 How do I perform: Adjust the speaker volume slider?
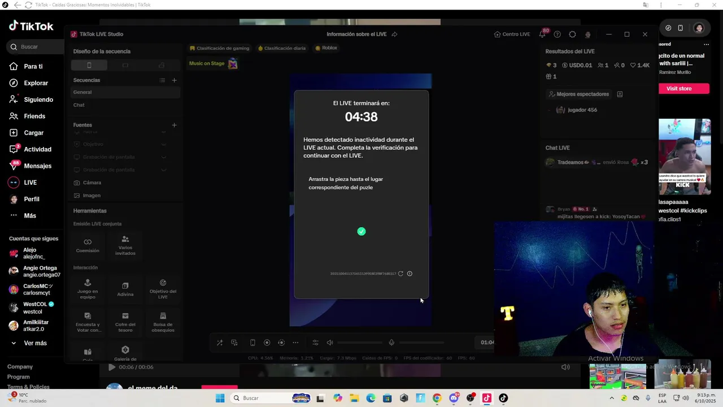point(360,343)
